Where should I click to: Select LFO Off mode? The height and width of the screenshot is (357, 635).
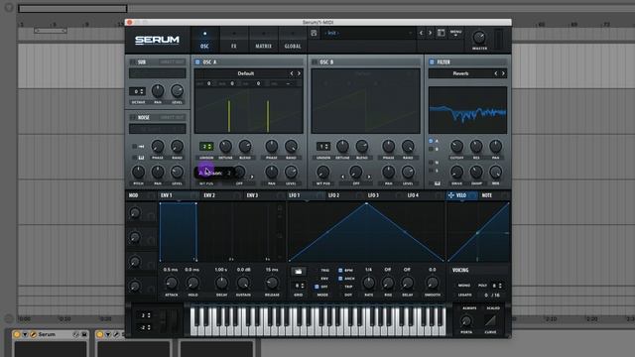317,287
